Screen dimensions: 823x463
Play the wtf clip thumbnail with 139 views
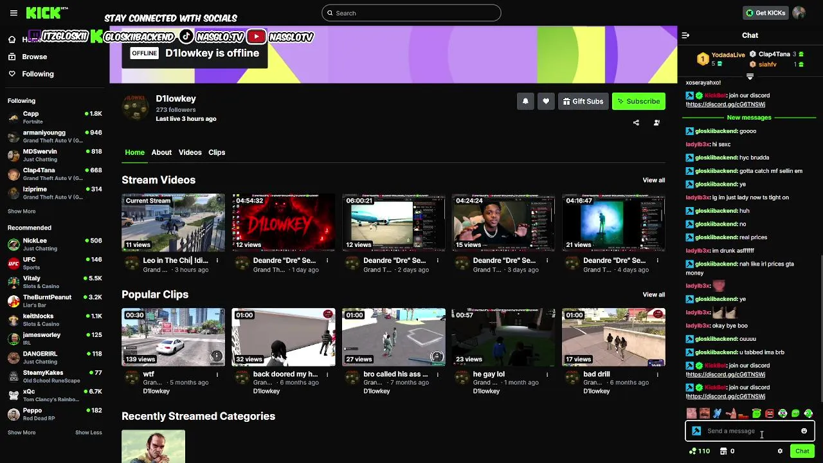(x=174, y=337)
